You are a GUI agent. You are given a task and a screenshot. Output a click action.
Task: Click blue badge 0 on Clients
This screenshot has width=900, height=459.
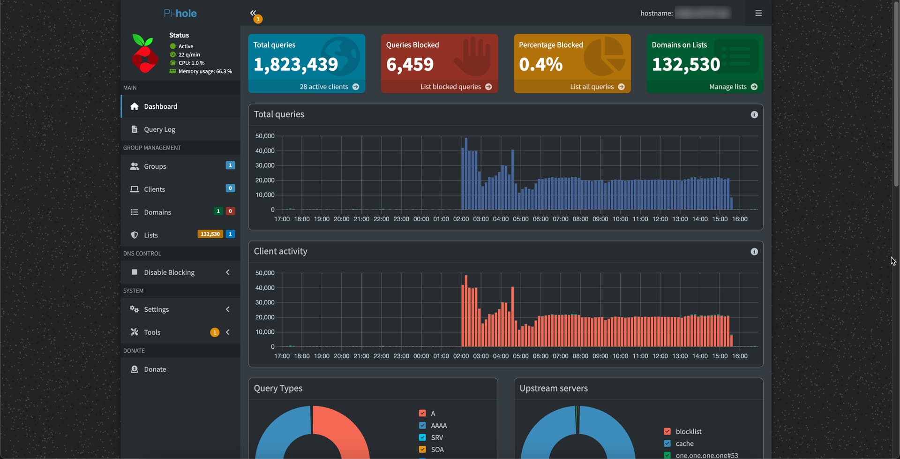click(230, 188)
